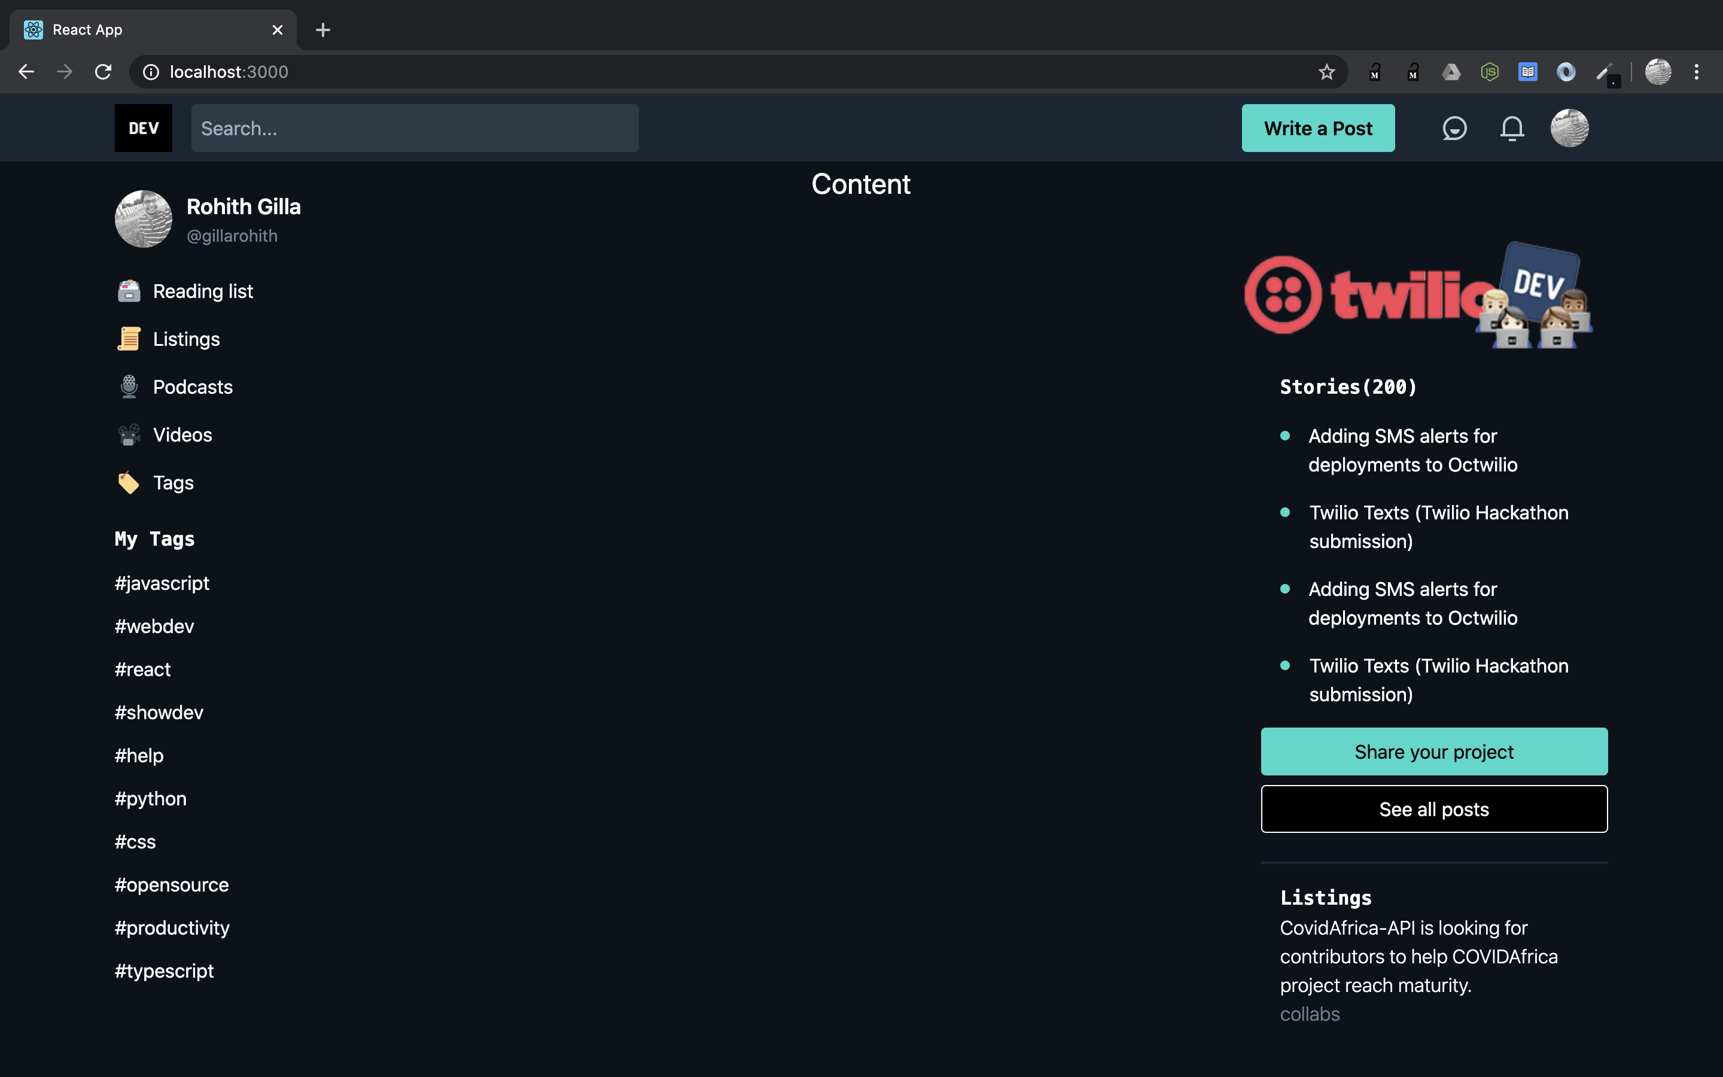Click the See all posts button
The width and height of the screenshot is (1723, 1077).
[x=1433, y=809]
